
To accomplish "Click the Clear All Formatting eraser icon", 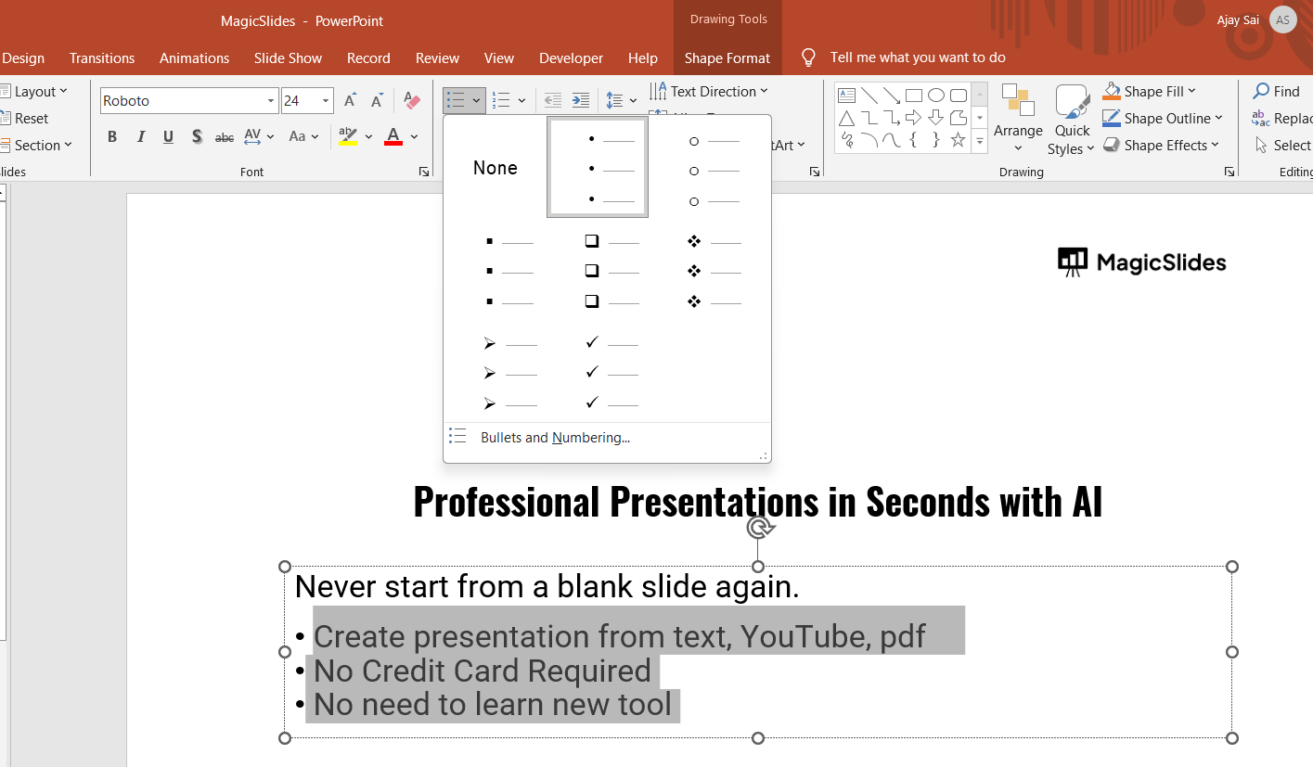I will [x=412, y=101].
